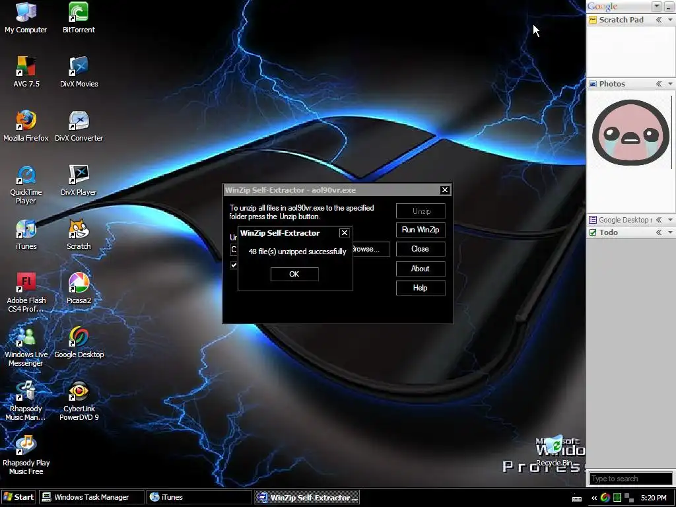
Task: Expand Todo gadget with double chevron
Action: 659,232
